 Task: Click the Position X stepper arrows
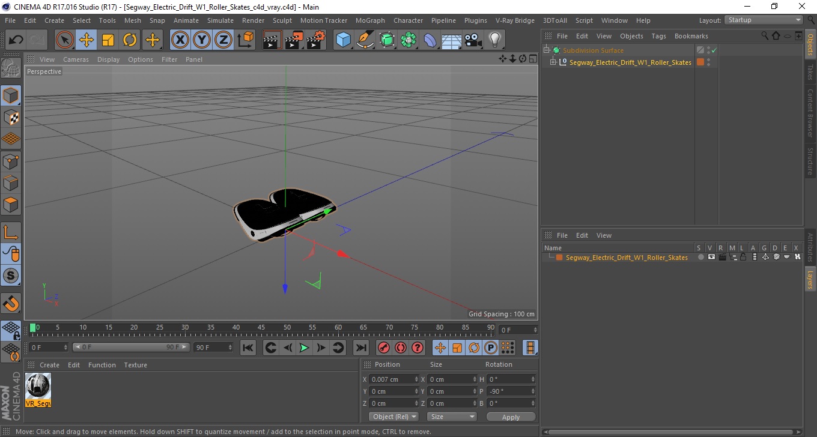[416, 379]
